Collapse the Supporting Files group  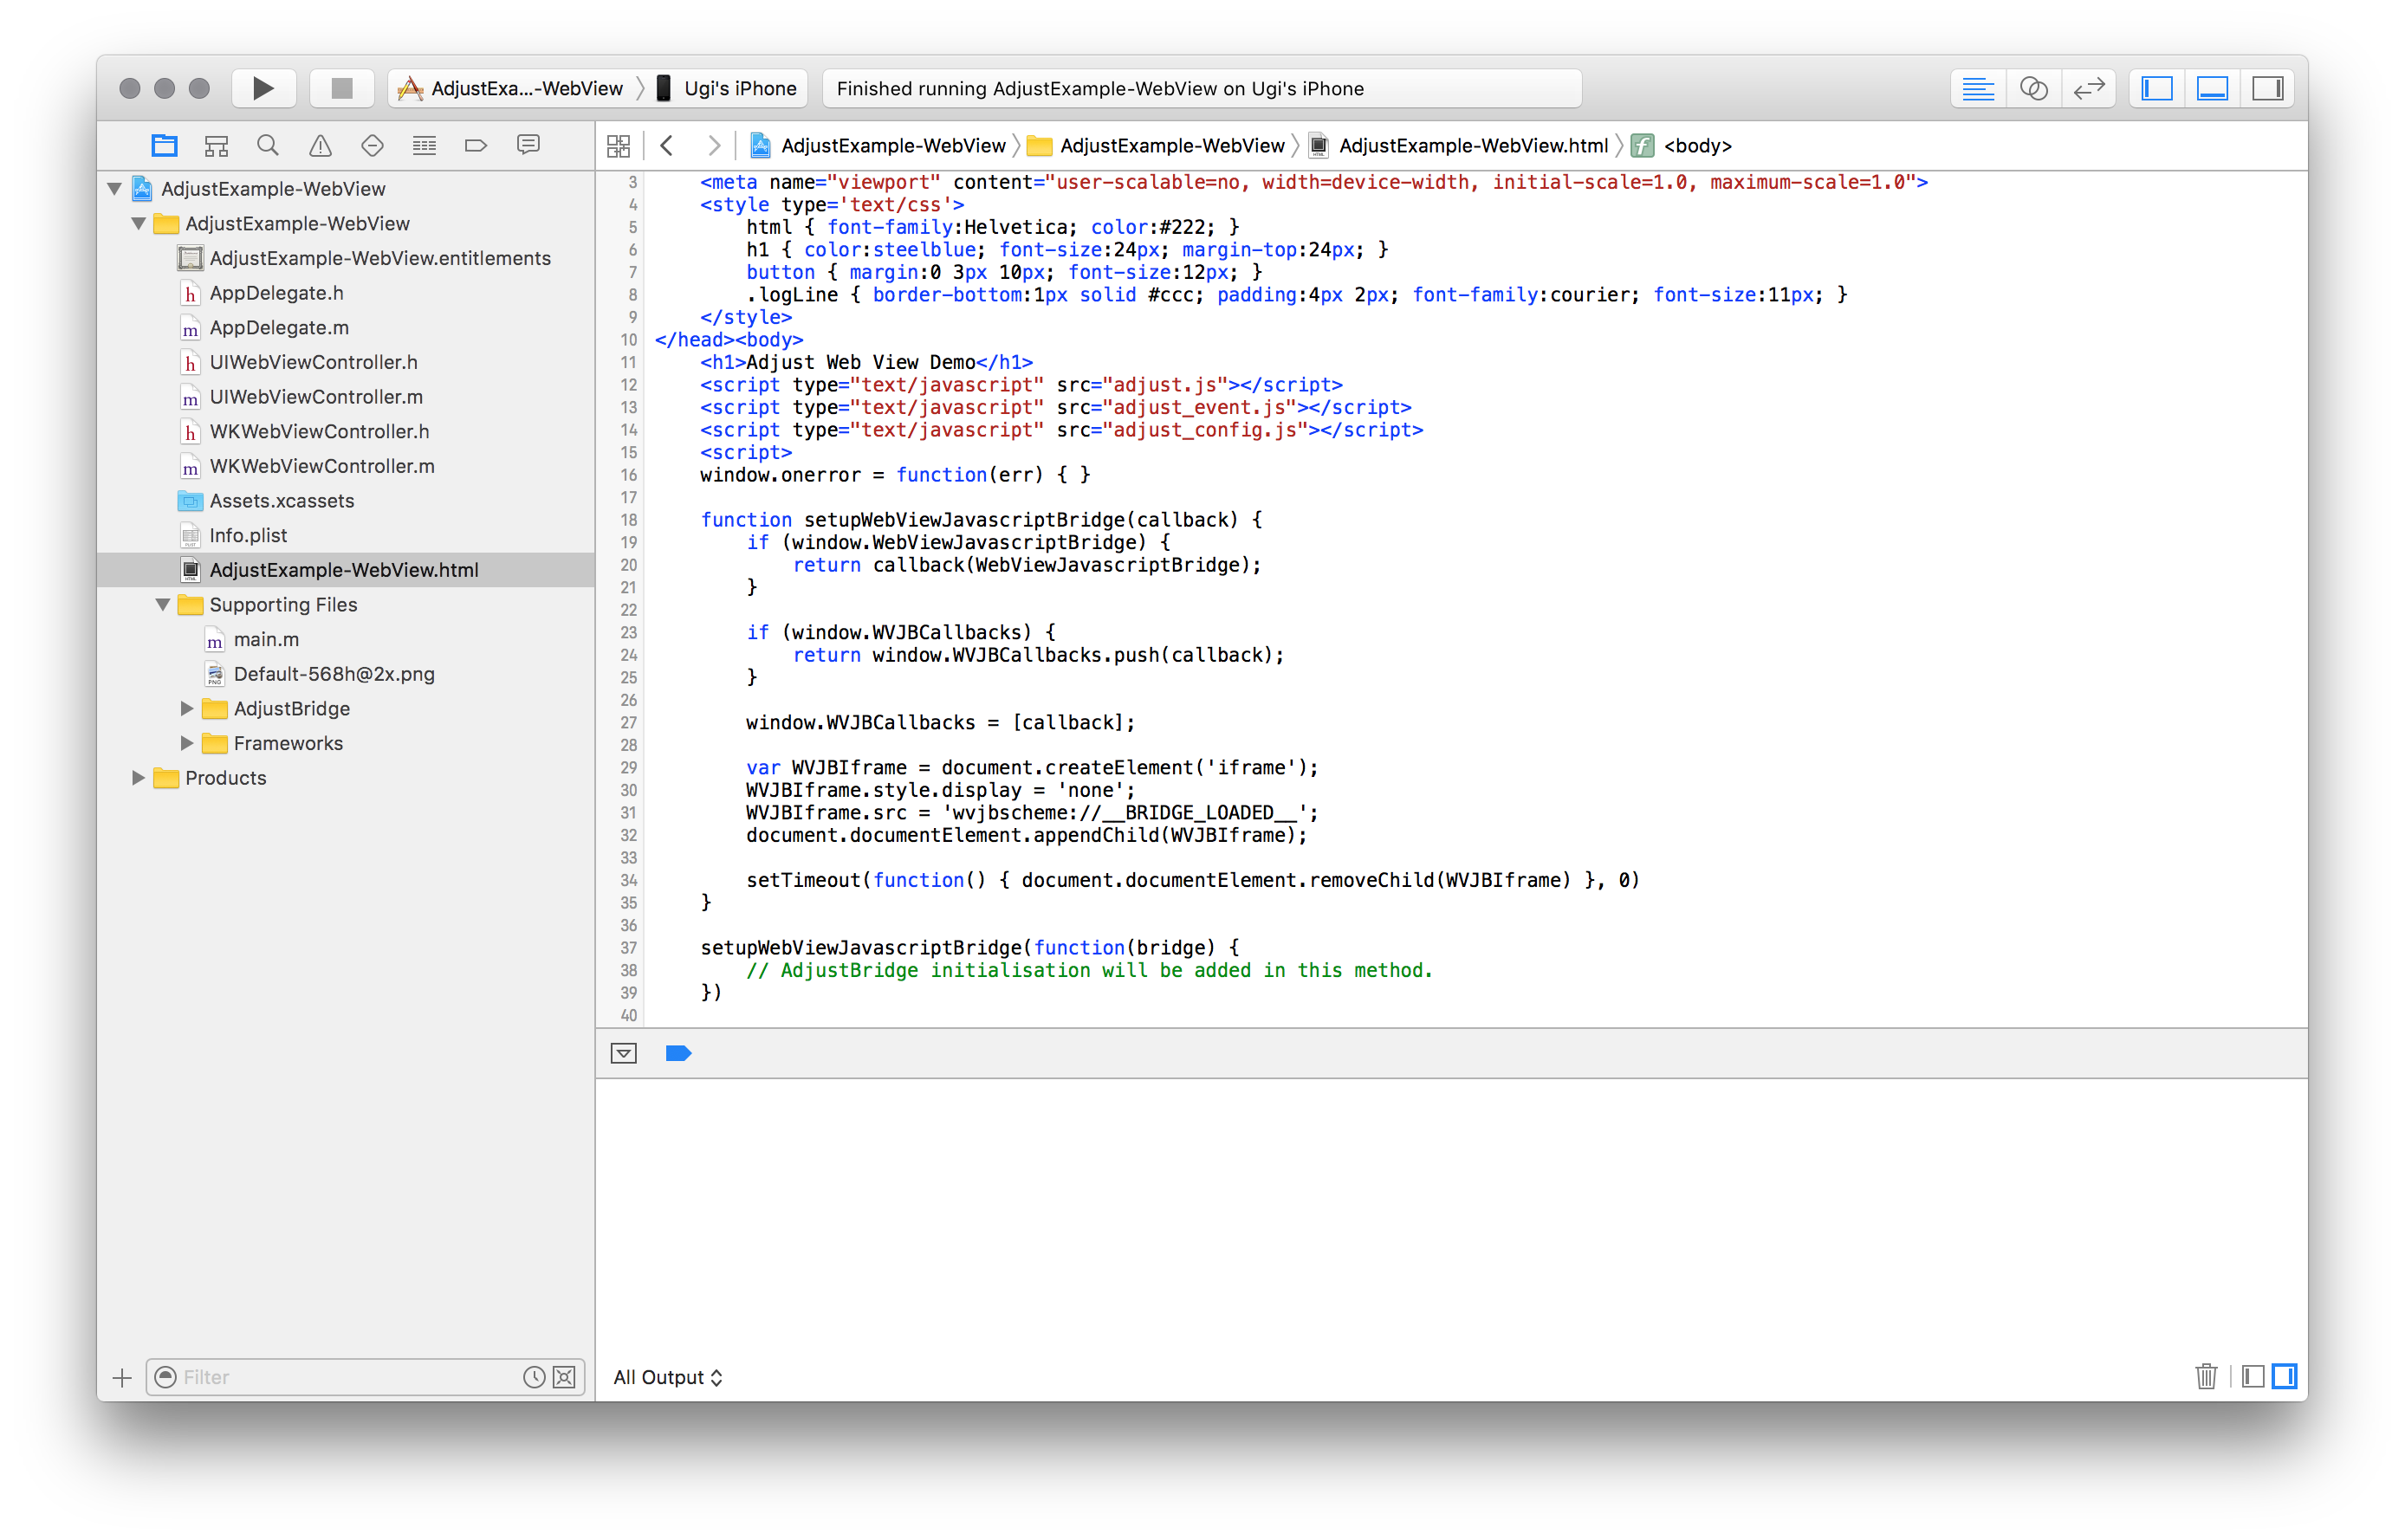coord(163,605)
